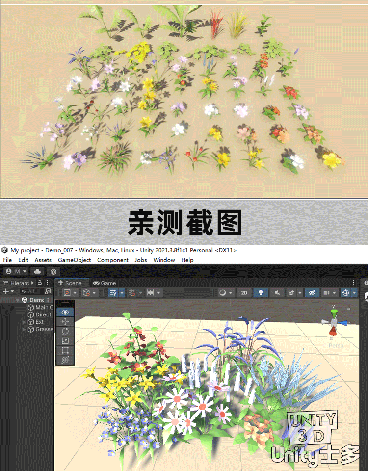Toggle 2D scene view mode

click(244, 293)
